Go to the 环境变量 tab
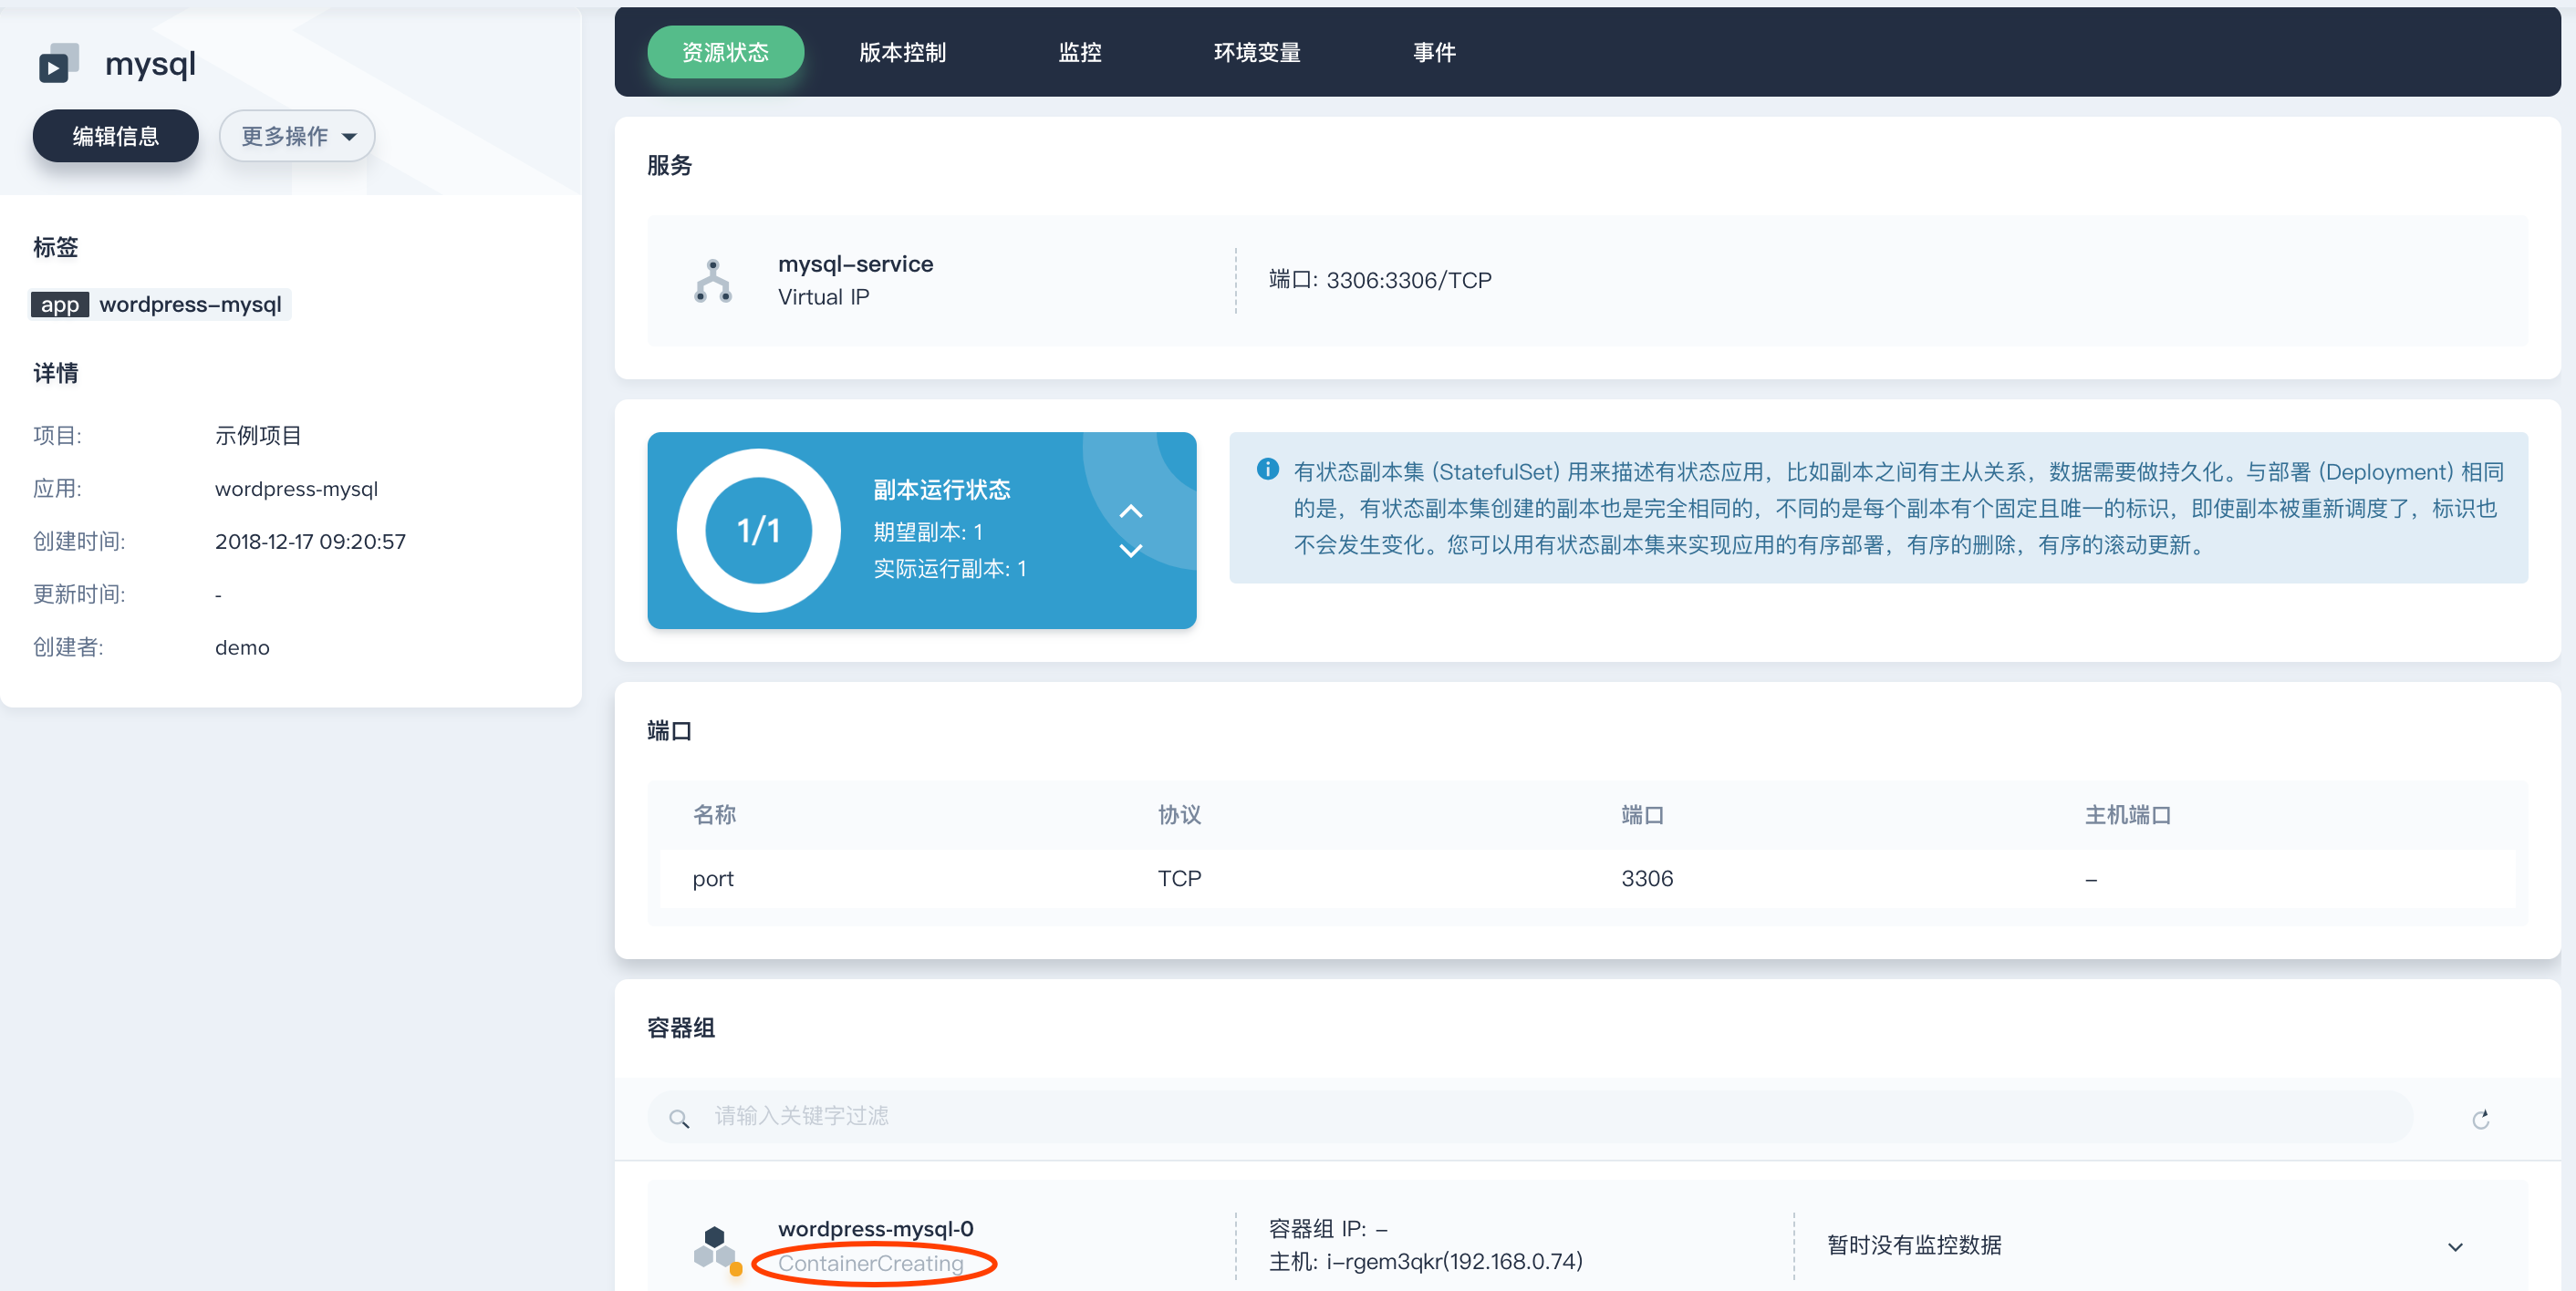 1256,52
